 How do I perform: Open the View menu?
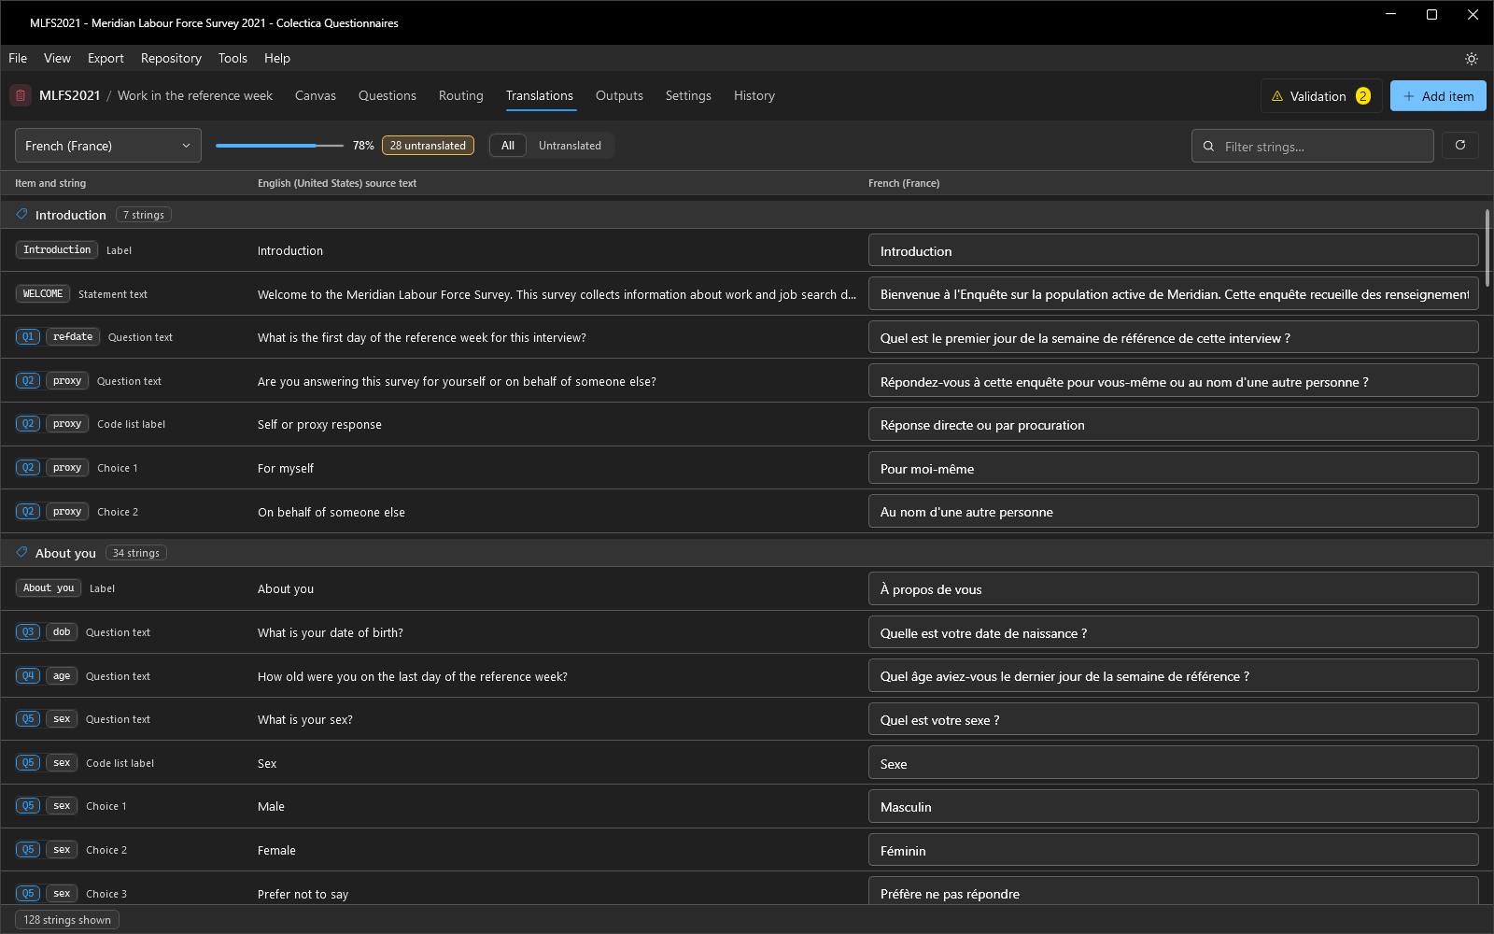click(x=57, y=58)
